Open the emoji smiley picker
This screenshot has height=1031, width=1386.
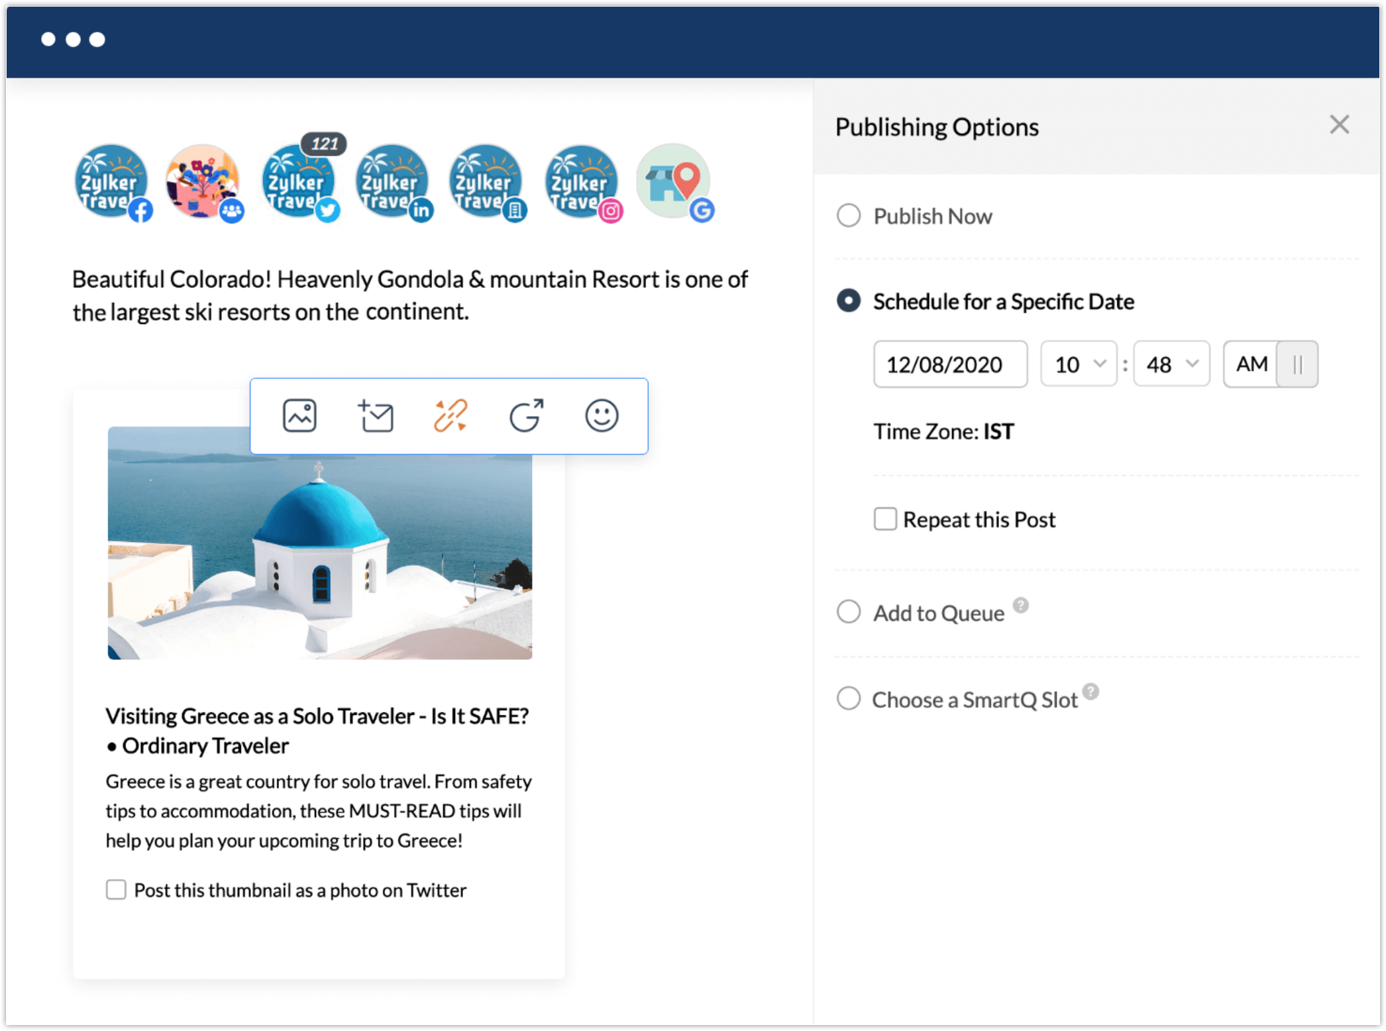click(x=602, y=416)
